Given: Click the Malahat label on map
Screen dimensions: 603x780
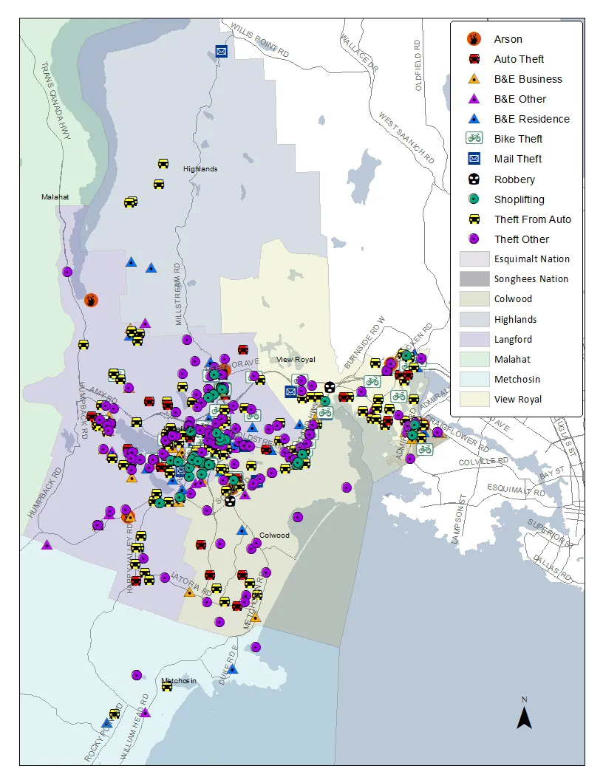Looking at the screenshot, I should 55,197.
